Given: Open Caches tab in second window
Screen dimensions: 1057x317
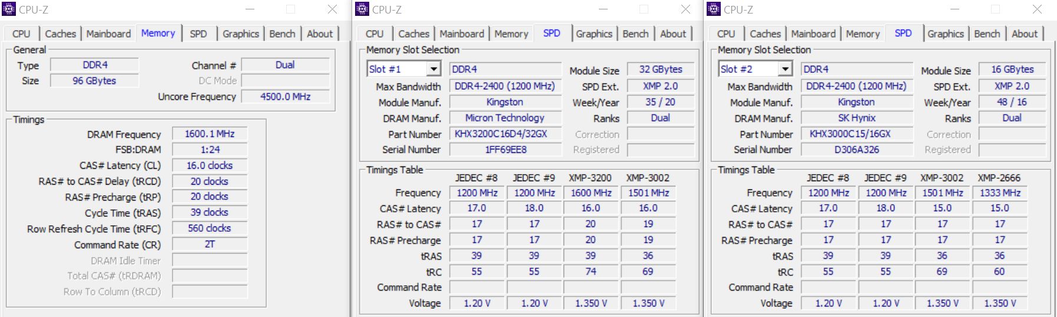Looking at the screenshot, I should point(414,34).
